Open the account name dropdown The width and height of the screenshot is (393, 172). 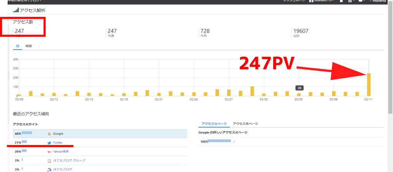322,1
